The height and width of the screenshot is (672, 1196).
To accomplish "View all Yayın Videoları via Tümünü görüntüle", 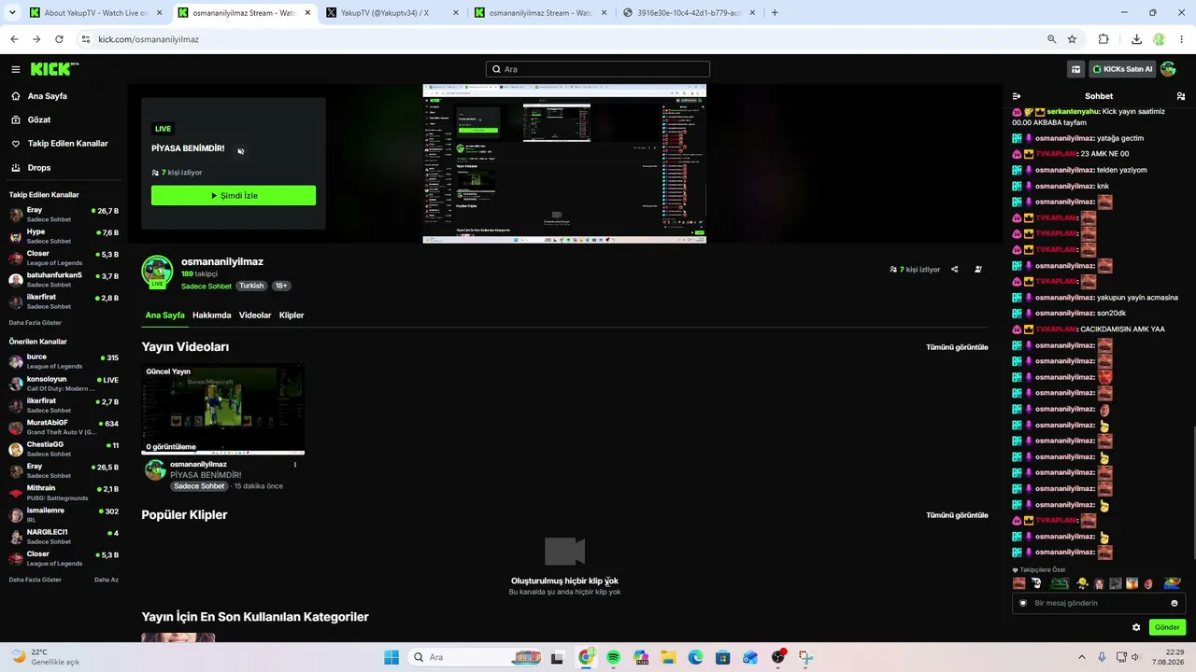I will point(957,347).
